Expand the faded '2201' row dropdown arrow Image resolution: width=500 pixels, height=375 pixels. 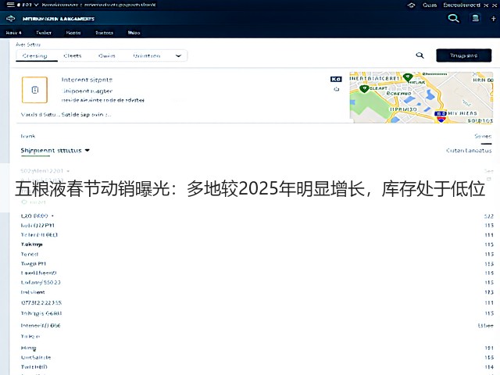click(x=68, y=171)
